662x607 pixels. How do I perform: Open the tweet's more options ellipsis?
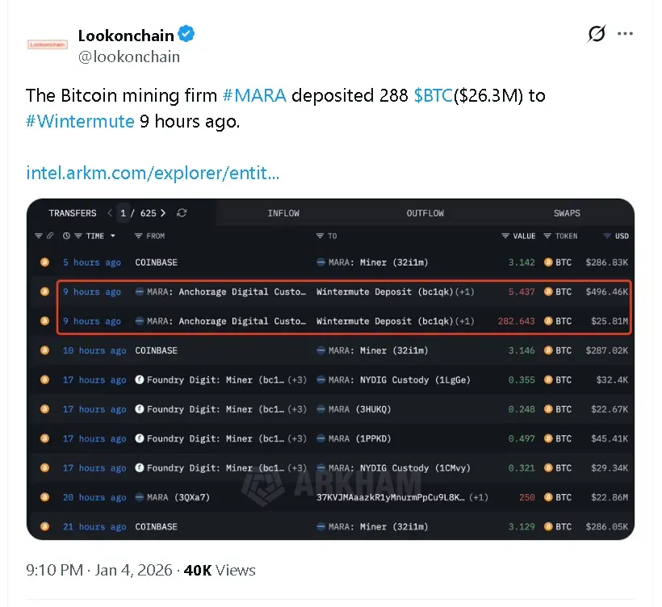pyautogui.click(x=626, y=32)
